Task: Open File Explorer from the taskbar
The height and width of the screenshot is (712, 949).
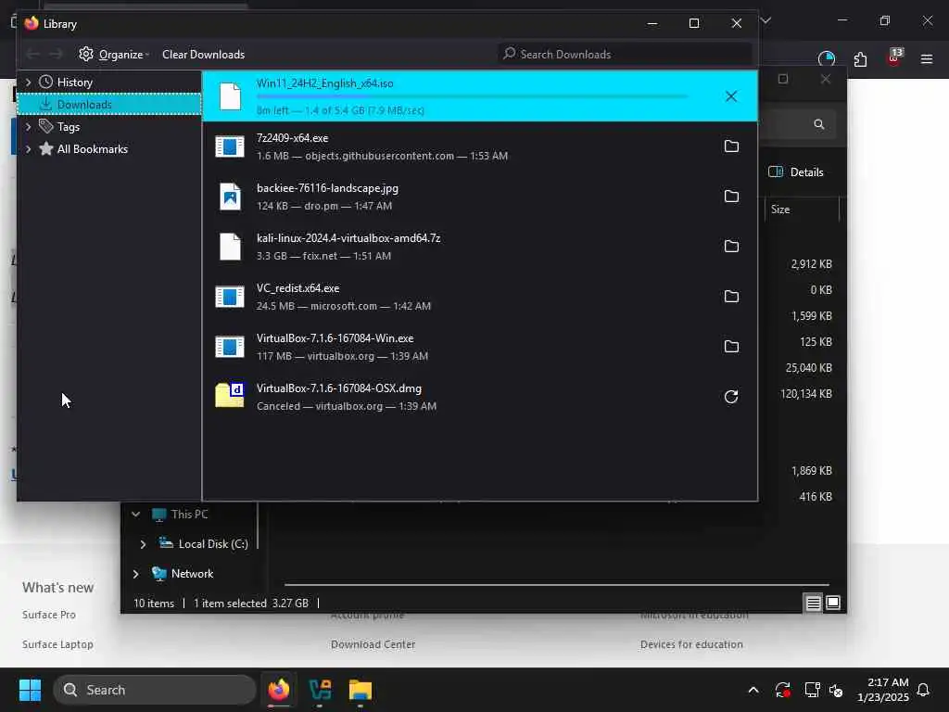Action: click(x=361, y=690)
